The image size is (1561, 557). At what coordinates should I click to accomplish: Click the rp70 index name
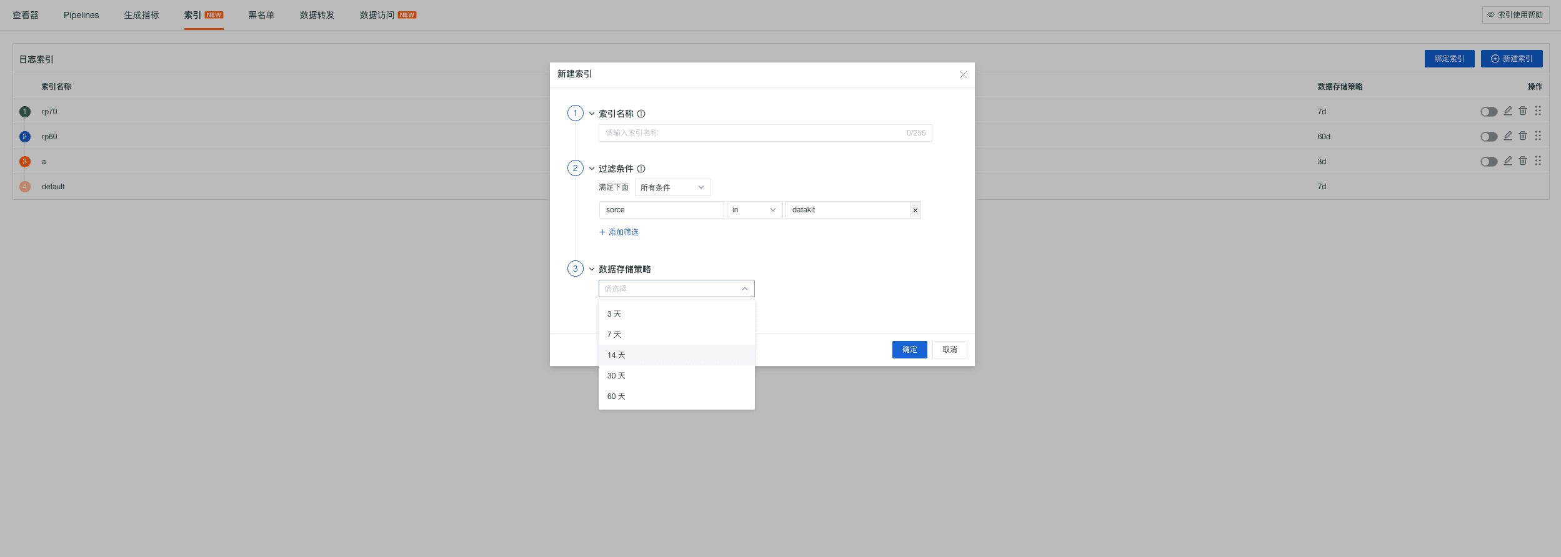tap(49, 112)
